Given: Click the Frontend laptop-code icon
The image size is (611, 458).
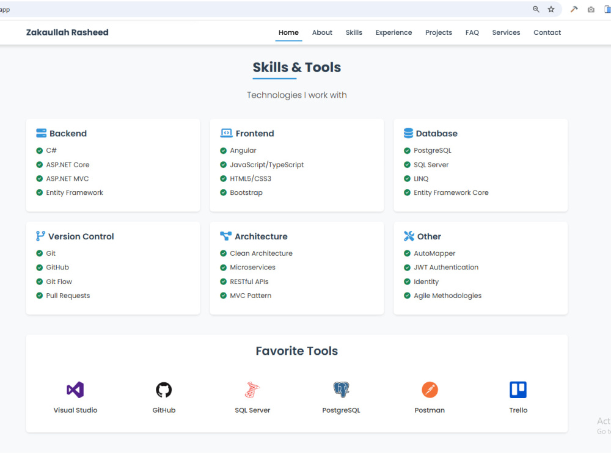Looking at the screenshot, I should coord(227,133).
